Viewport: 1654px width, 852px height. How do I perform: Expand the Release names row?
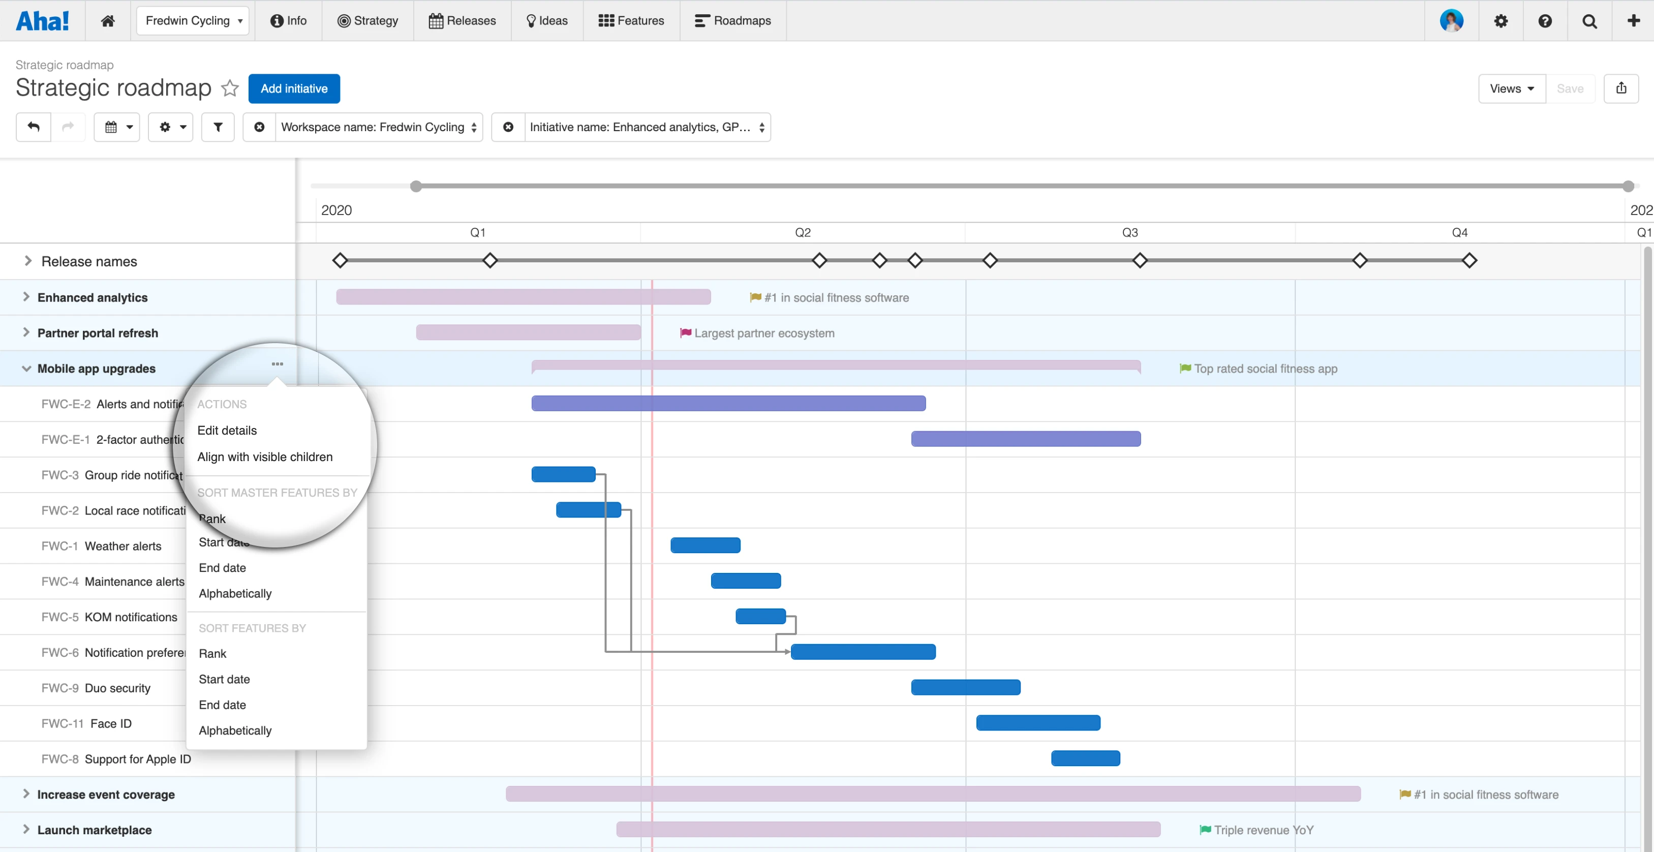[x=27, y=261]
